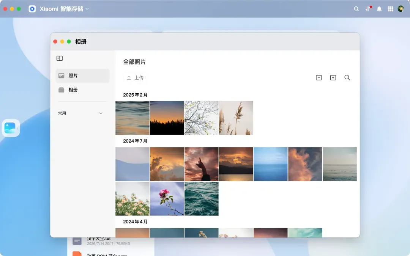
Task: Click the 全部照片 heading
Action: 134,62
